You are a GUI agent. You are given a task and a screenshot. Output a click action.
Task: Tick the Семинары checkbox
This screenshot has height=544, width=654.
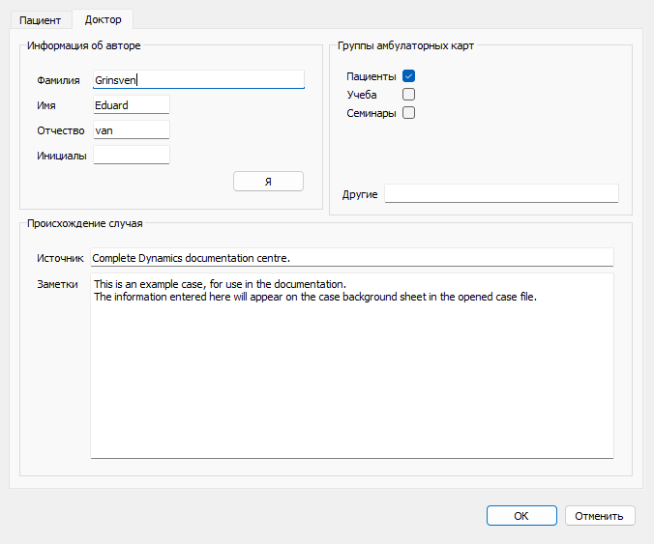pos(408,113)
